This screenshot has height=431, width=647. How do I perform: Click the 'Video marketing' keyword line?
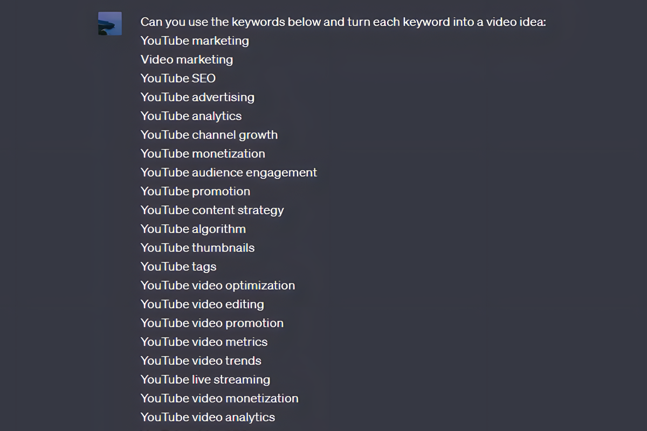point(187,59)
